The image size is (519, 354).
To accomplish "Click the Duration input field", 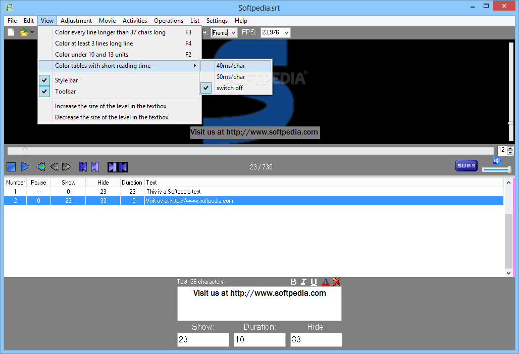I will click(259, 340).
